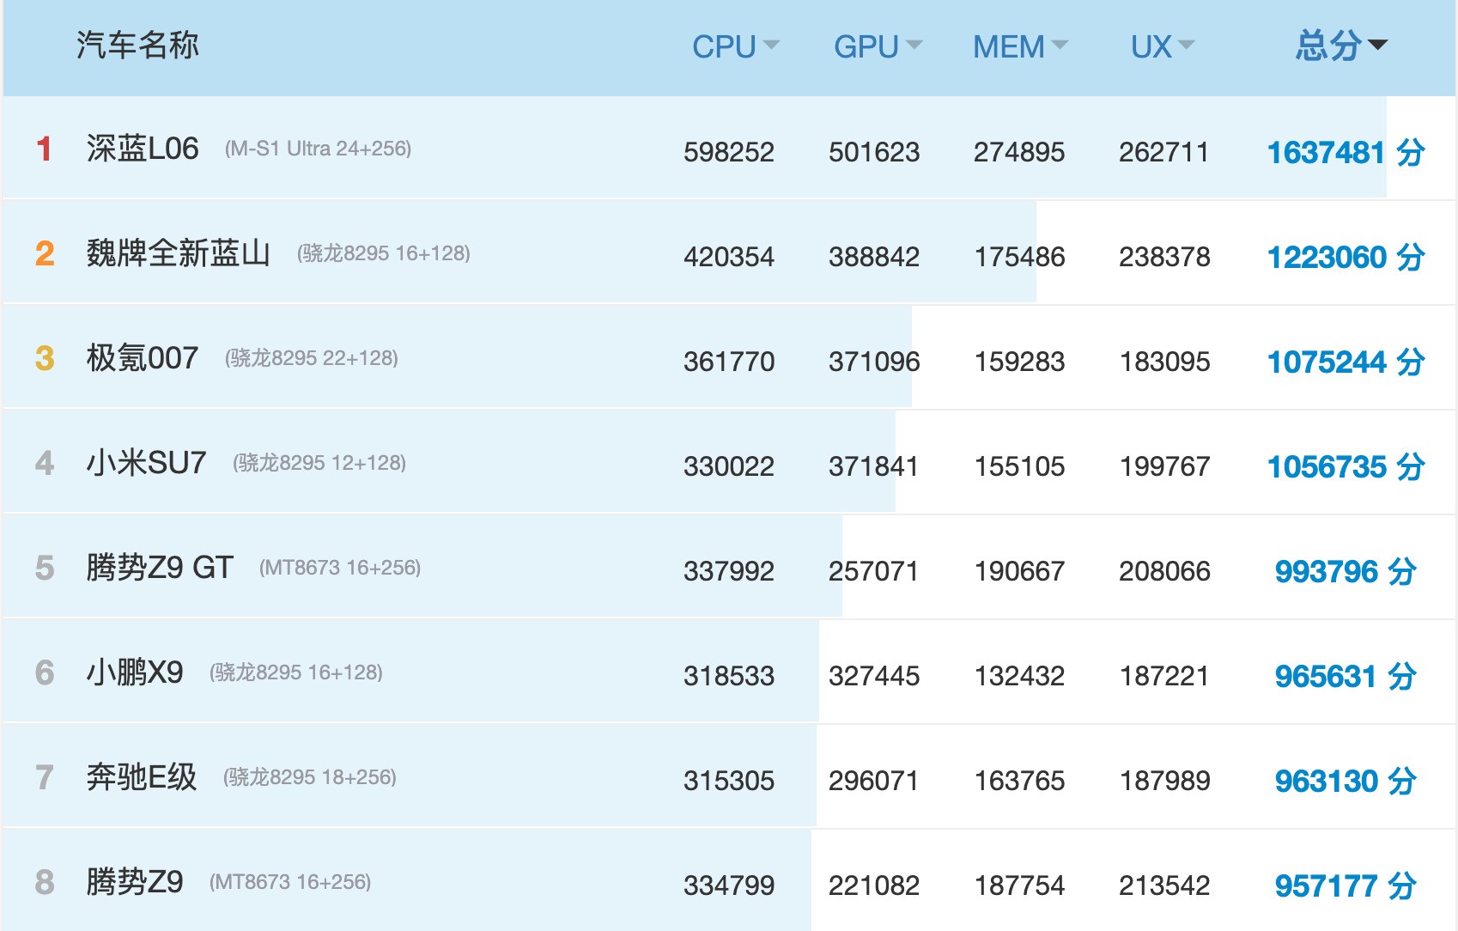Screen dimensions: 1458x931
Task: Click the 993796 分 total score
Action: (1346, 572)
